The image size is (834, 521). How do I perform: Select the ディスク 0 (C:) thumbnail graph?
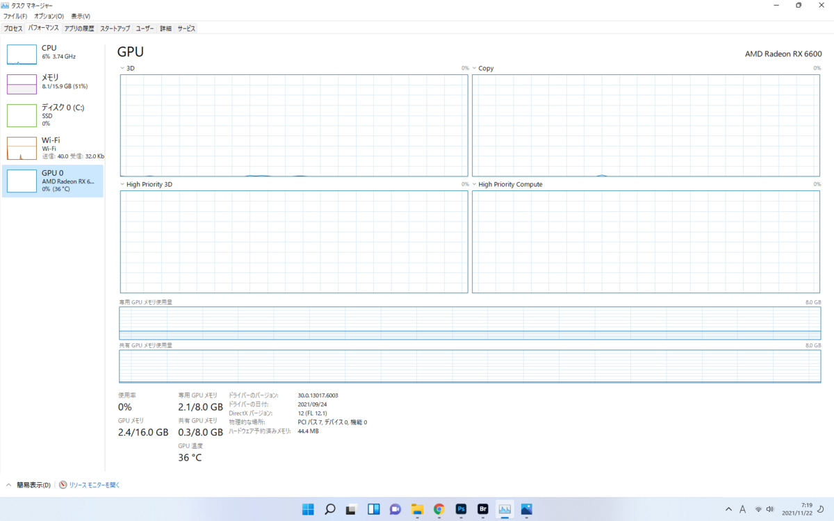(x=22, y=115)
